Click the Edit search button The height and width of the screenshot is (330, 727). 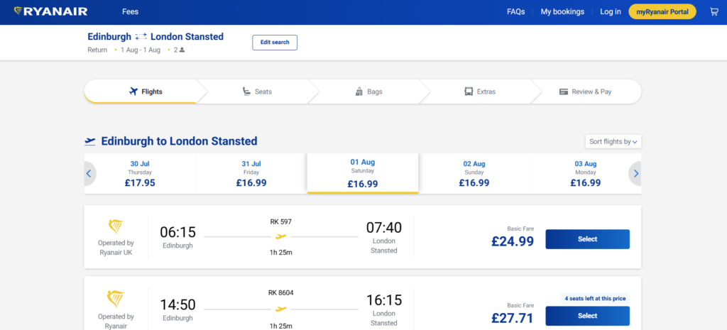[275, 42]
